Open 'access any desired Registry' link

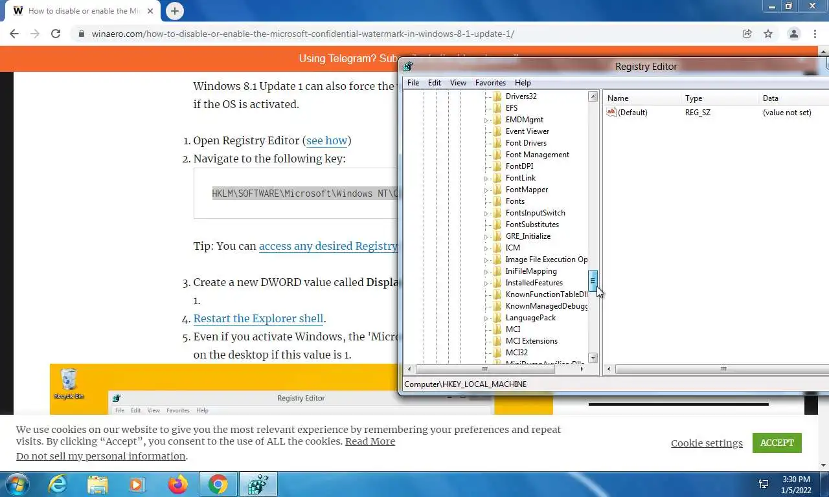[x=328, y=246]
